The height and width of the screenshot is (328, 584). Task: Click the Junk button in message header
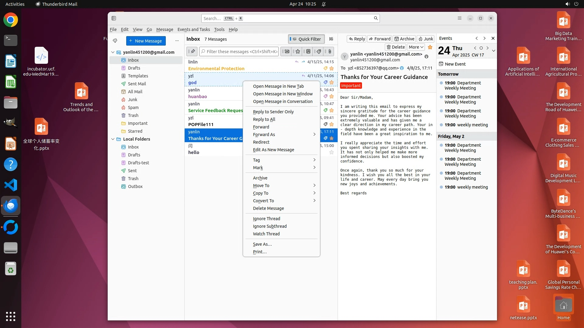tap(426, 39)
